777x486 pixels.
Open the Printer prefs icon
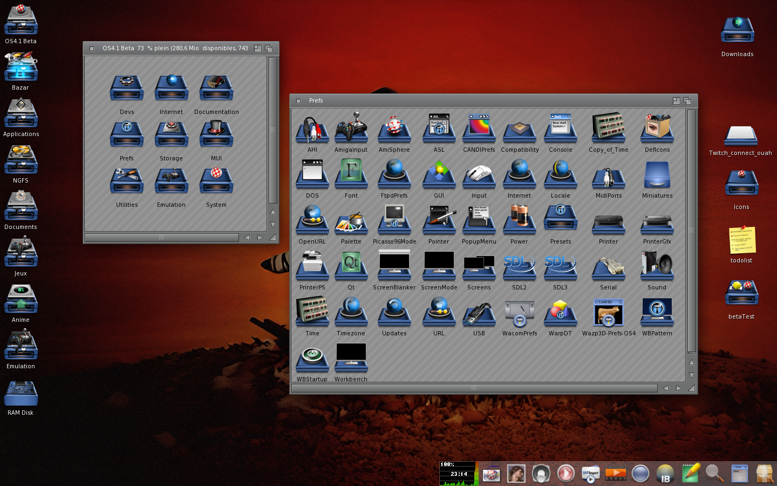point(608,225)
